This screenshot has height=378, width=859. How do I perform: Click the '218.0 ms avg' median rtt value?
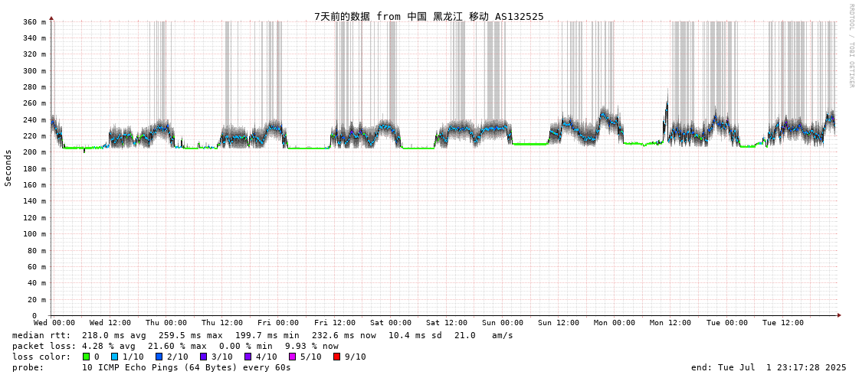click(114, 335)
